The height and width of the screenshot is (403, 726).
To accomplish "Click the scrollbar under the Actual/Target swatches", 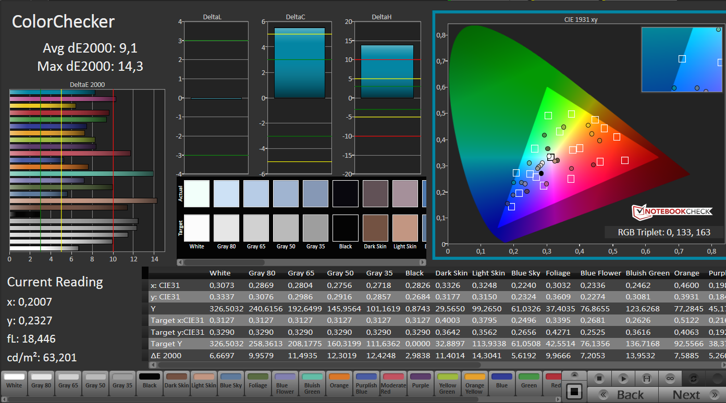I will pos(302,262).
